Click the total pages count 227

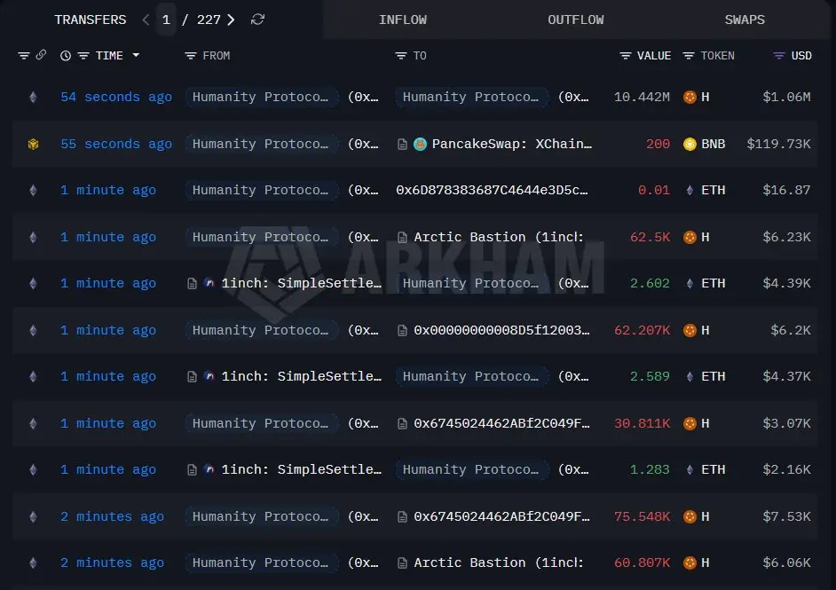tap(209, 20)
